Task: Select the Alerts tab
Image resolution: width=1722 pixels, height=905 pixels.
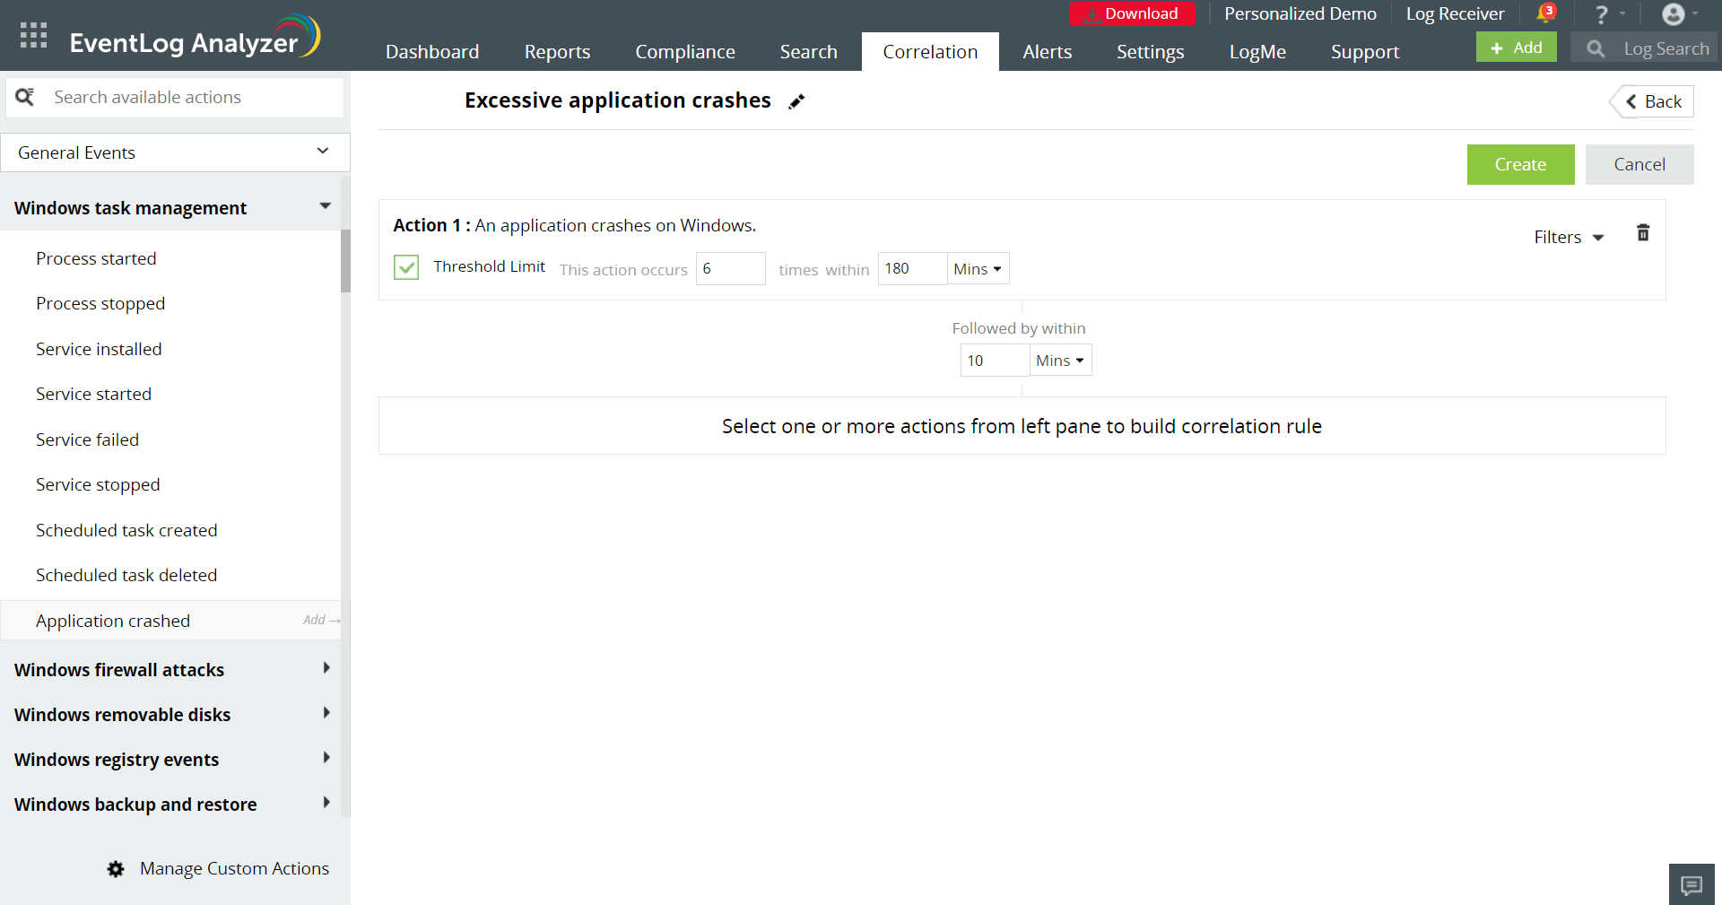Action: click(1048, 52)
